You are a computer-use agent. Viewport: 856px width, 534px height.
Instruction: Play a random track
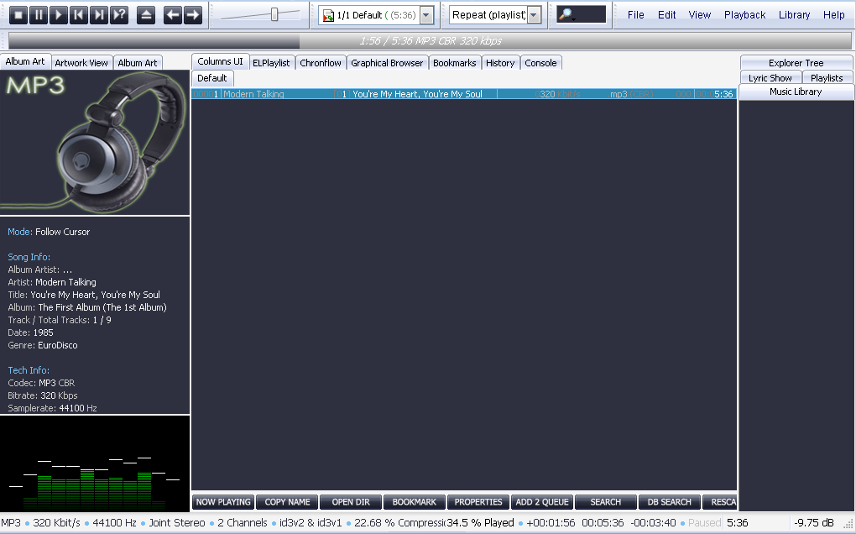coord(119,14)
